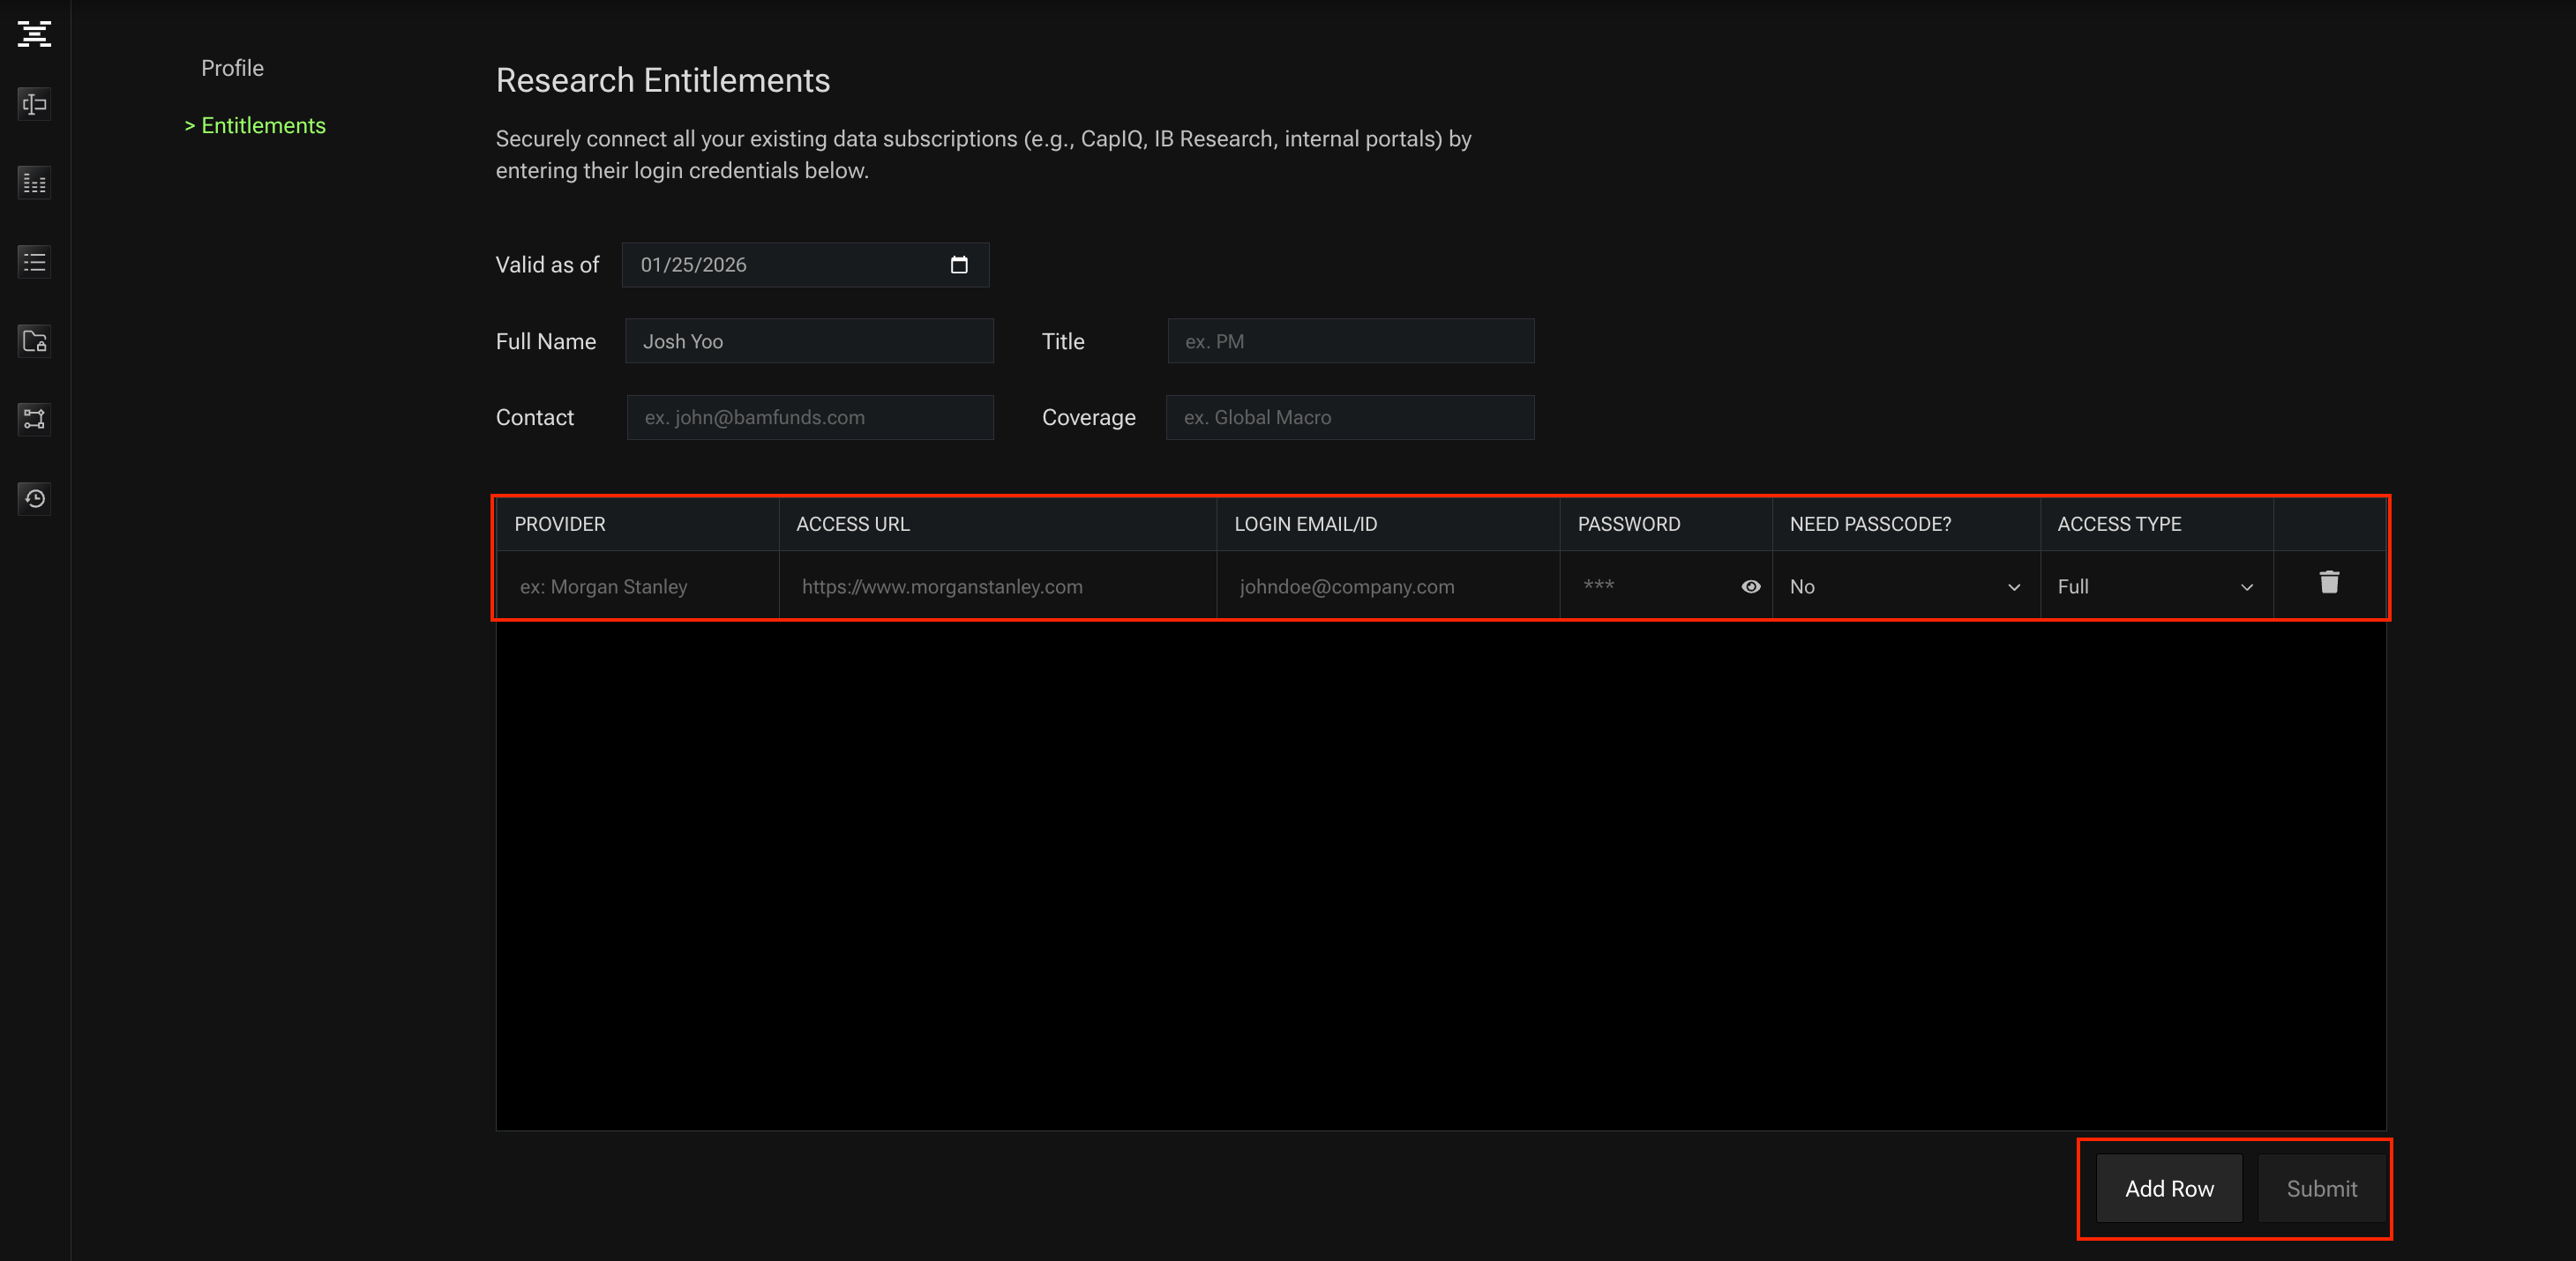Image resolution: width=2576 pixels, height=1261 pixels.
Task: Click the Provider cell in the table
Action: coord(638,586)
